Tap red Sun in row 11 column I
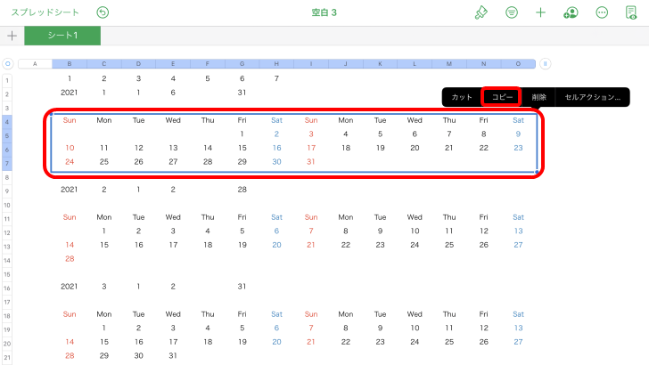649x365 pixels. pyautogui.click(x=311, y=217)
